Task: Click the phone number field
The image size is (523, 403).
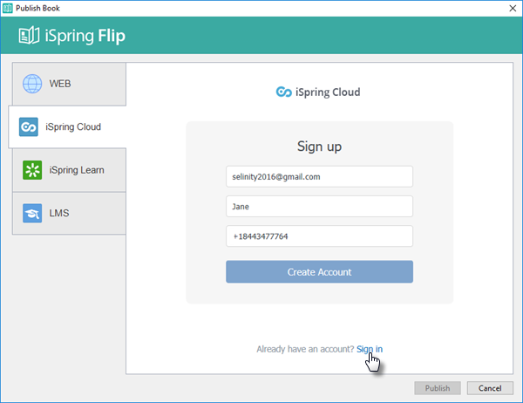Action: pyautogui.click(x=319, y=236)
